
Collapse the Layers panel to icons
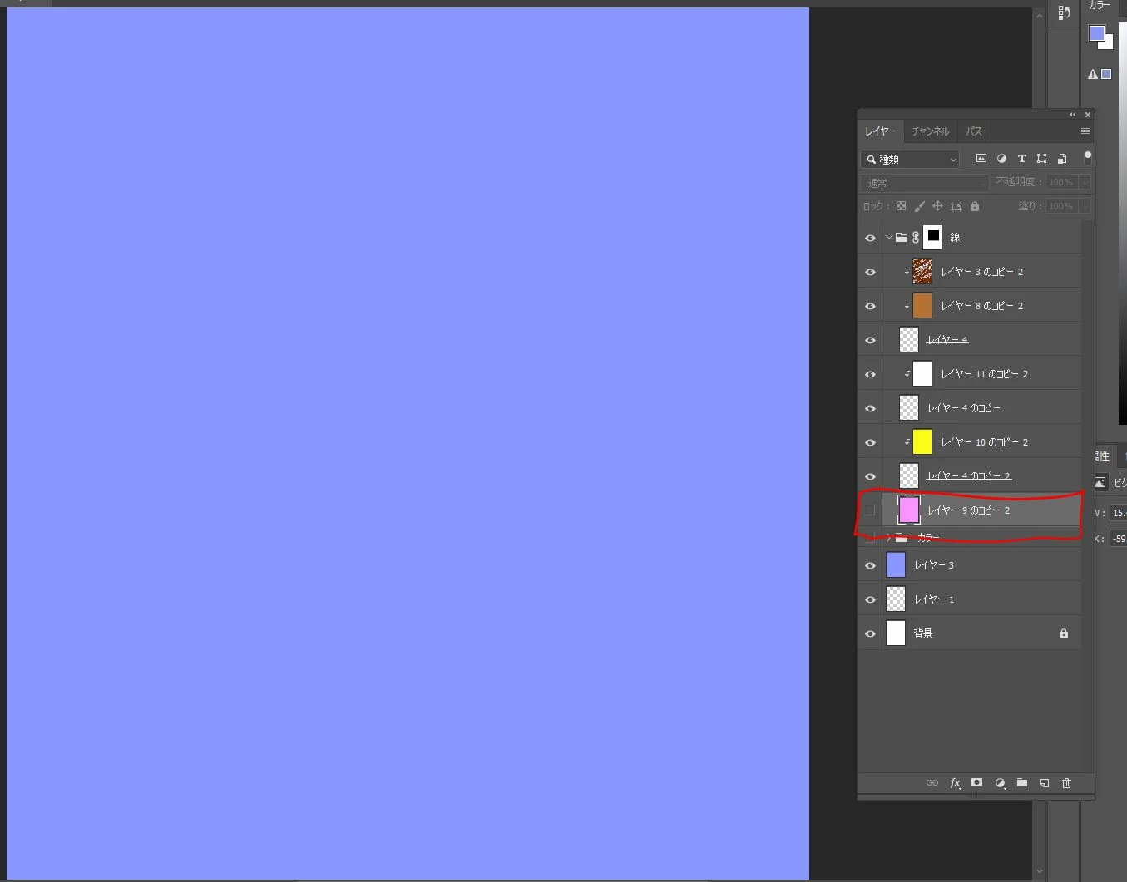1072,115
